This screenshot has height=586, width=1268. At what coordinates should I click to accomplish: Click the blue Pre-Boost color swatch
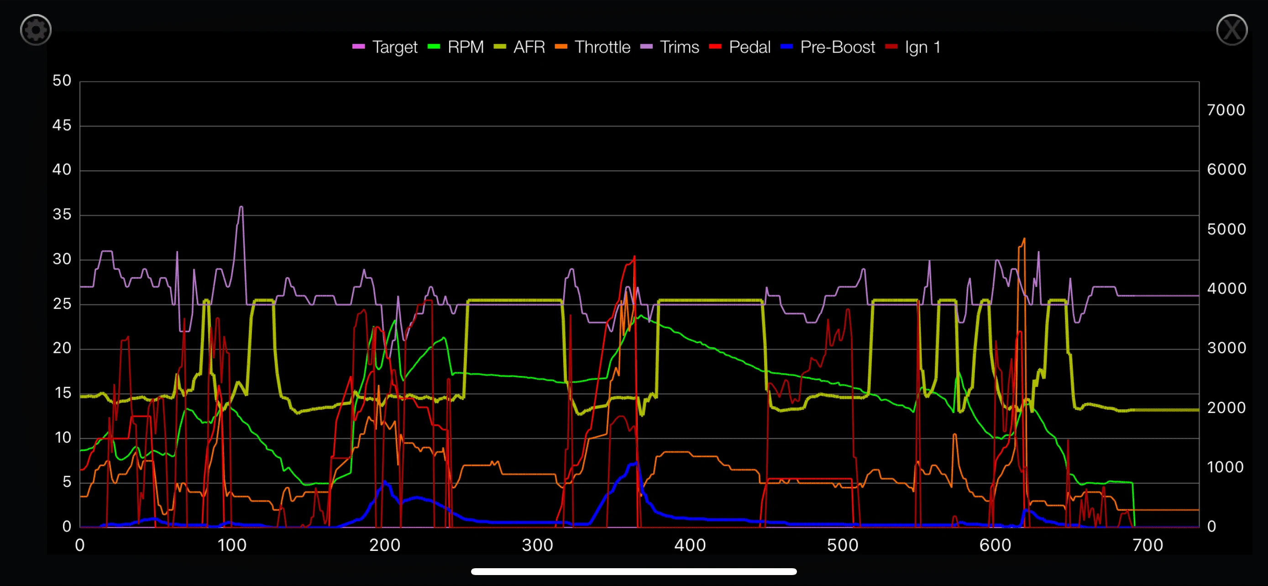point(786,47)
